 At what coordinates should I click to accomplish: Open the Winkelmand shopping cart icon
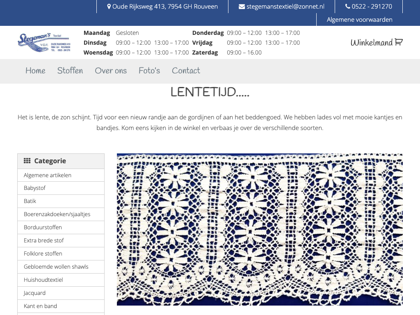click(399, 42)
